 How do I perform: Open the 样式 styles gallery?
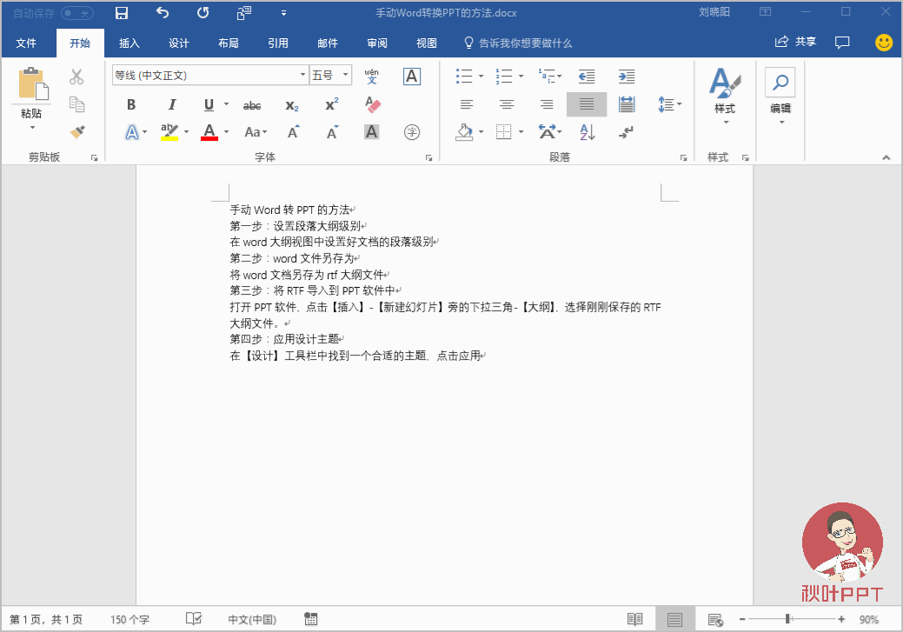coord(725,95)
